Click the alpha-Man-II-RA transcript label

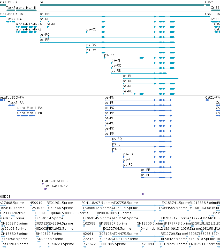(x=29, y=24)
